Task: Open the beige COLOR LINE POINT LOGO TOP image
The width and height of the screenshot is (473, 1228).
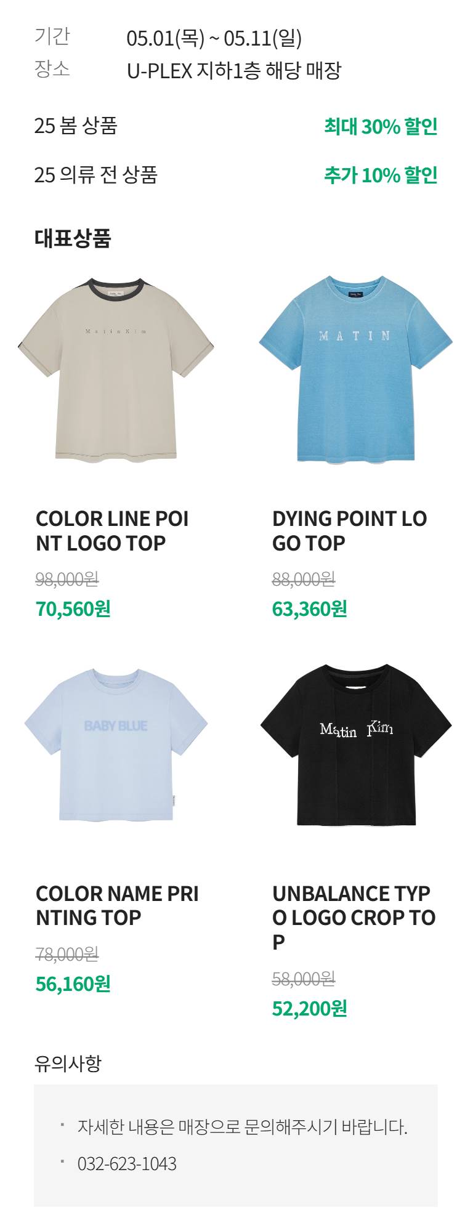Action: pyautogui.click(x=116, y=368)
